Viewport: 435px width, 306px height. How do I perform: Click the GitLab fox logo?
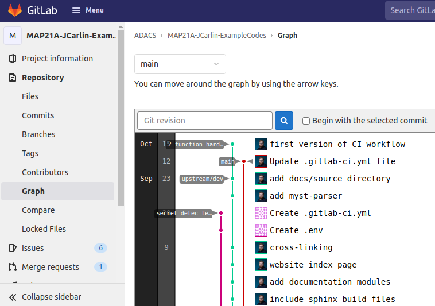[15, 10]
